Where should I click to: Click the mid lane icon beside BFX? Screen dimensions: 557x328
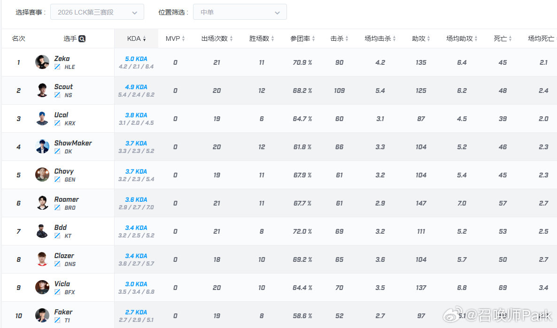pyautogui.click(x=57, y=292)
